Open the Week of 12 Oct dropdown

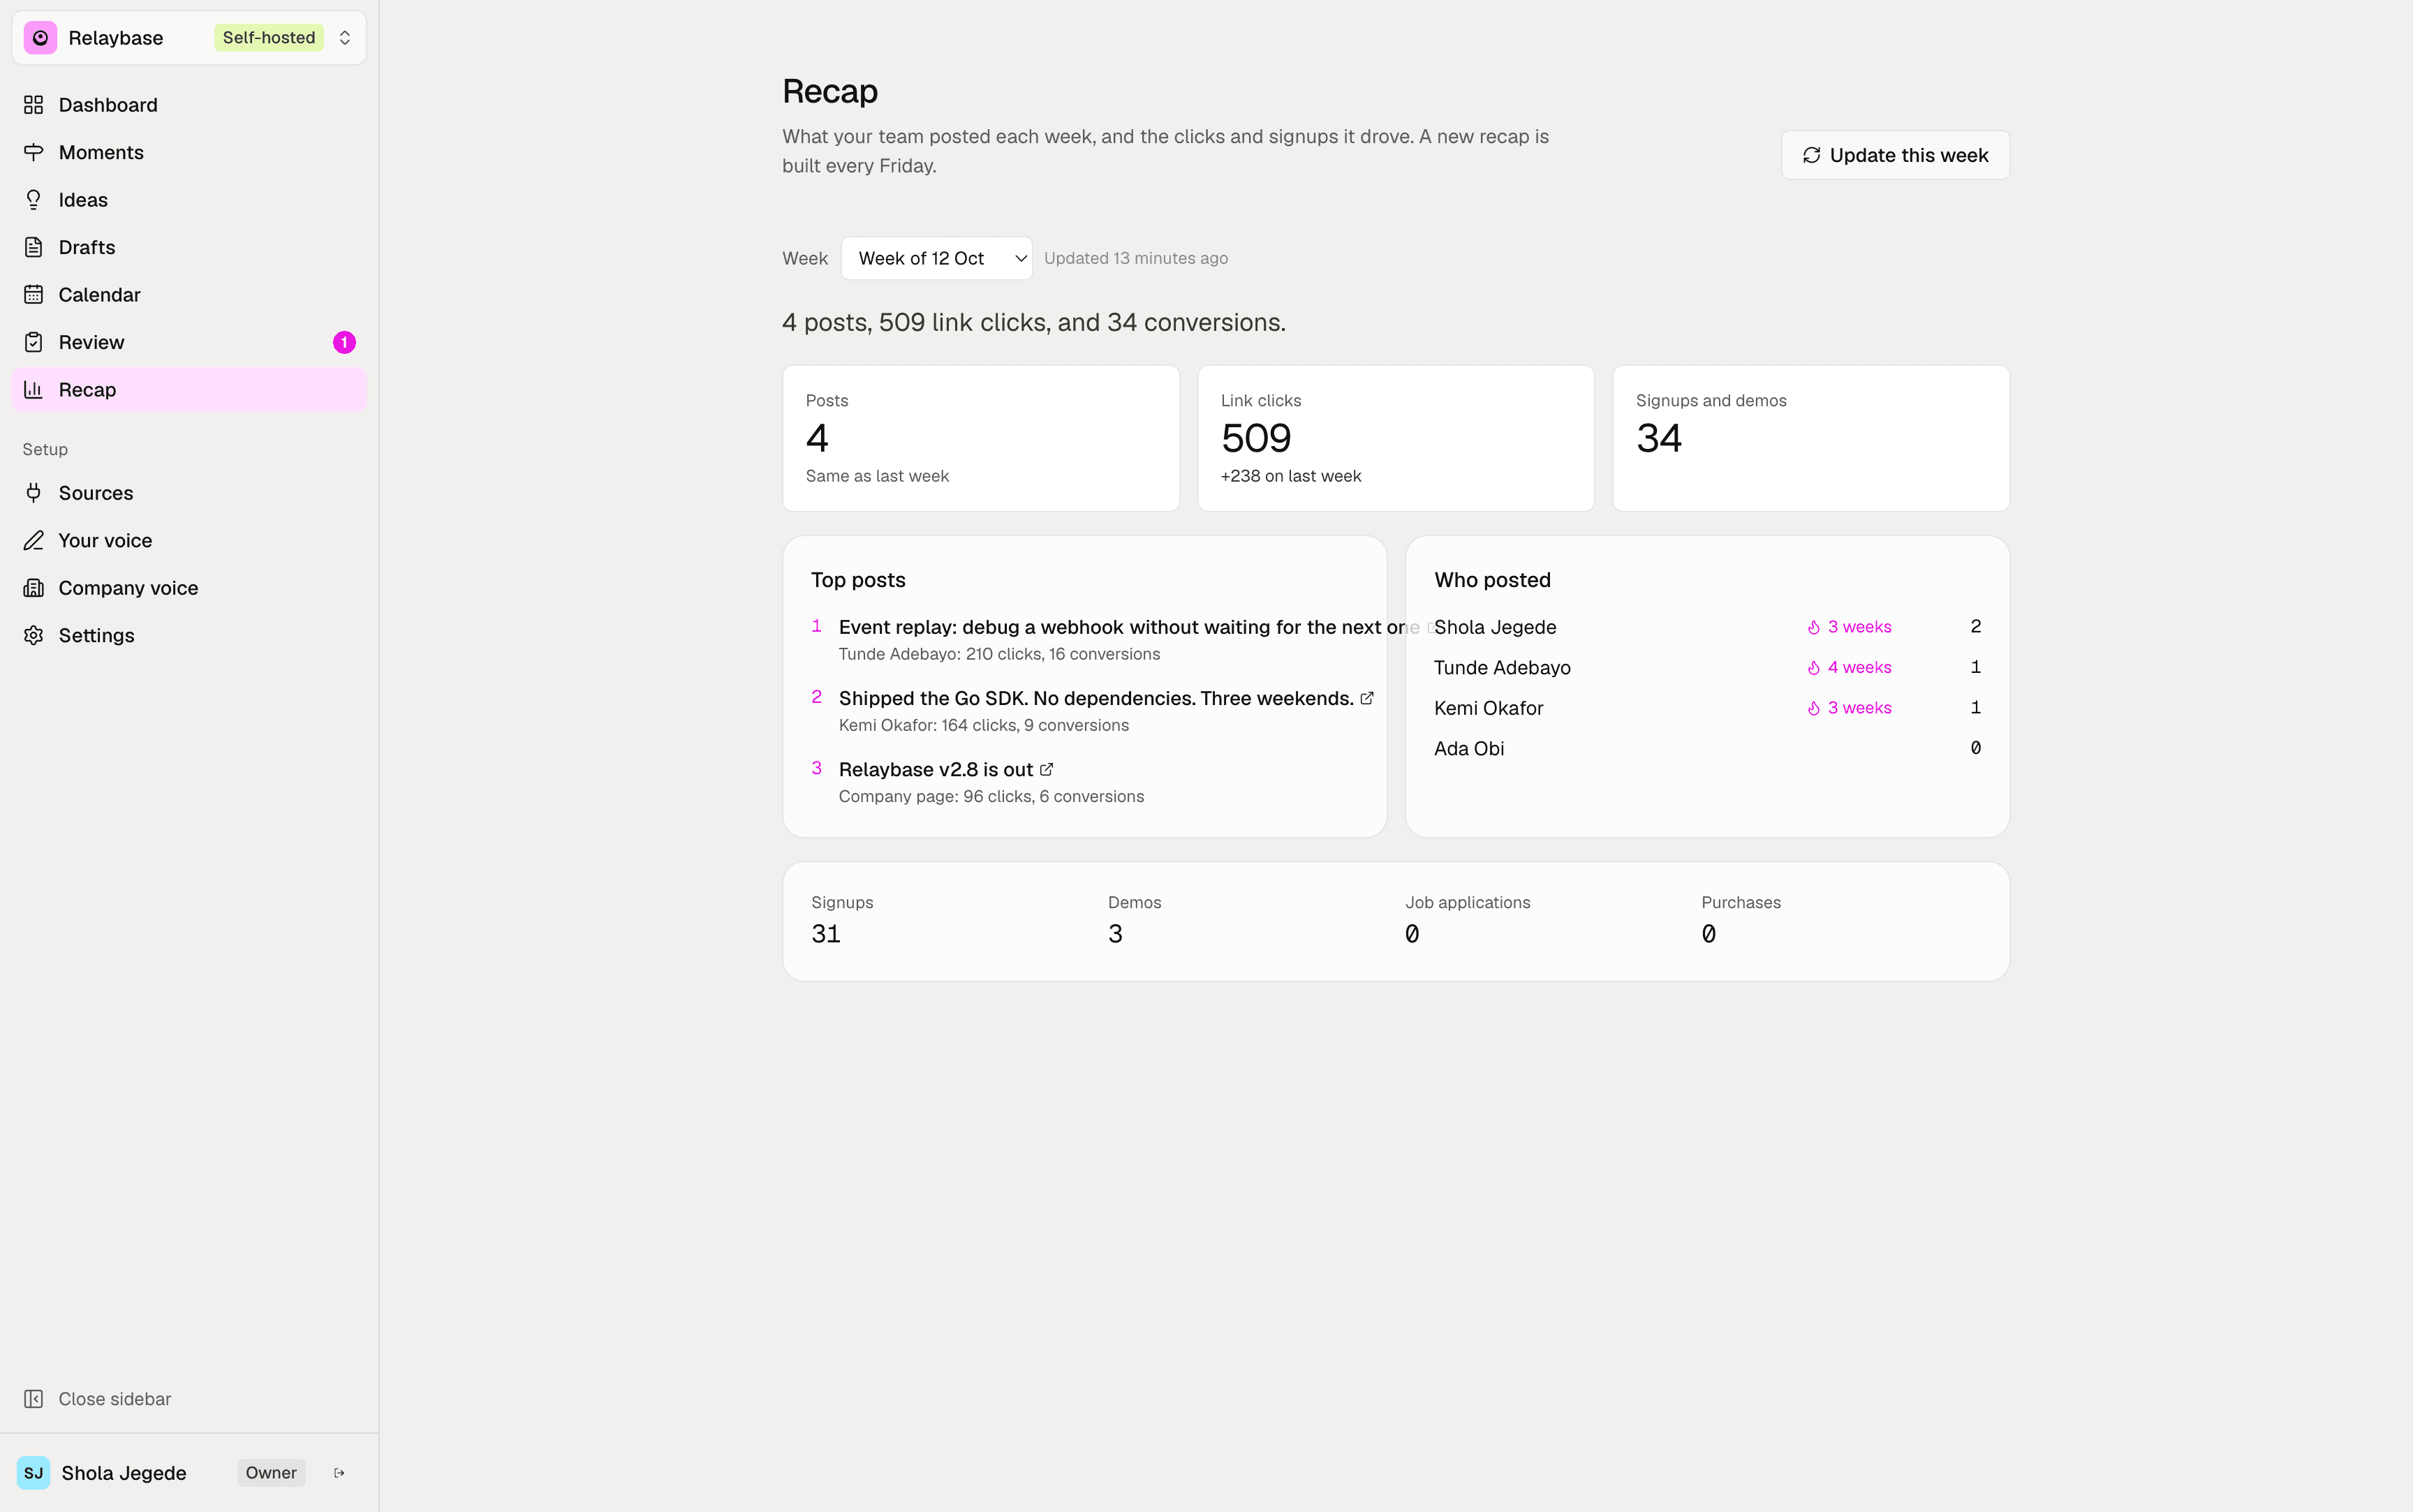point(936,258)
